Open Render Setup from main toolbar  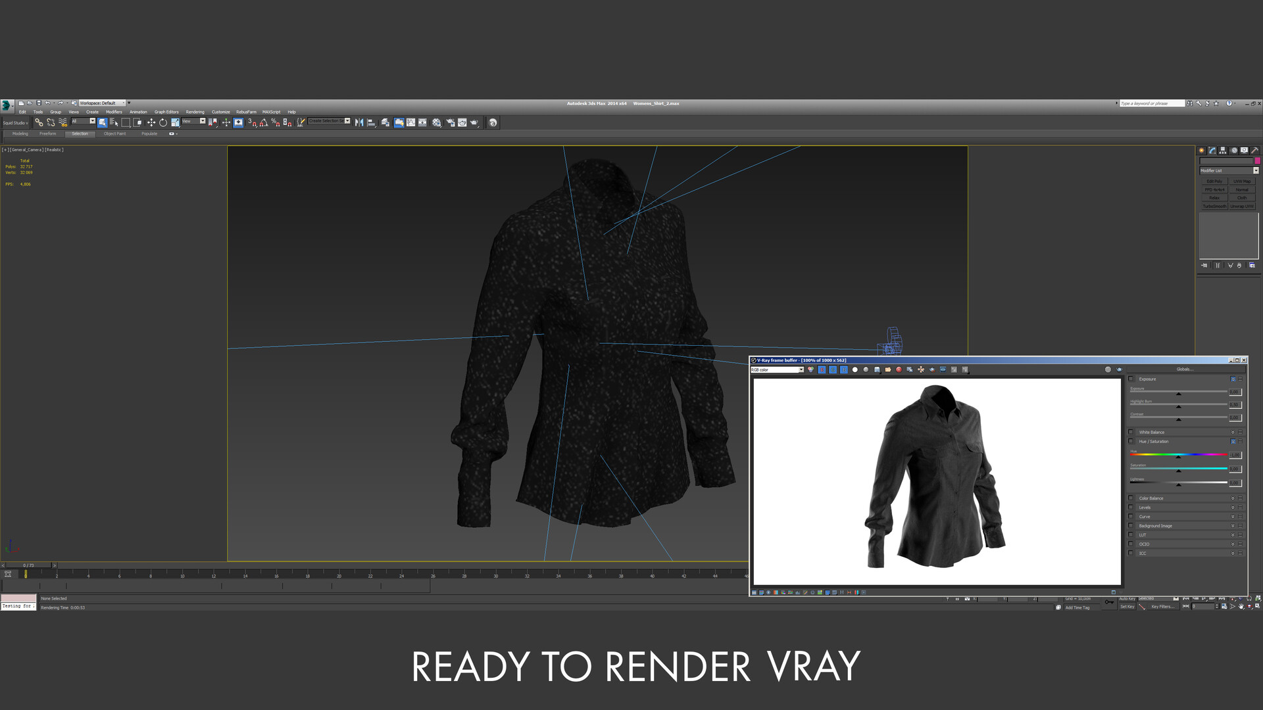[x=451, y=122]
